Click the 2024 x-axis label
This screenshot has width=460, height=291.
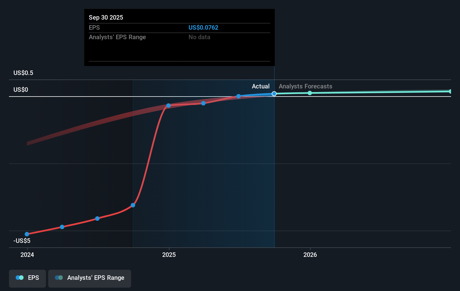[x=27, y=255]
